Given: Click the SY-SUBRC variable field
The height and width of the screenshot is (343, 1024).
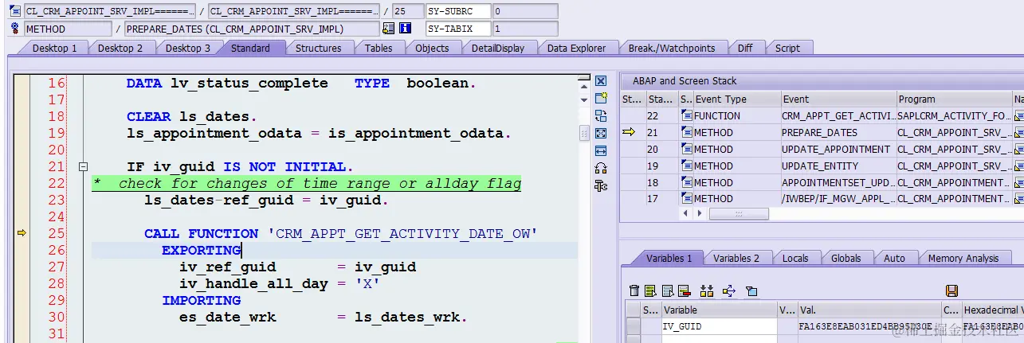Looking at the screenshot, I should (457, 12).
